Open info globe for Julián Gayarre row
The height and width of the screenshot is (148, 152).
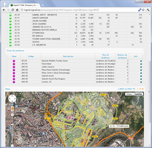141,67
